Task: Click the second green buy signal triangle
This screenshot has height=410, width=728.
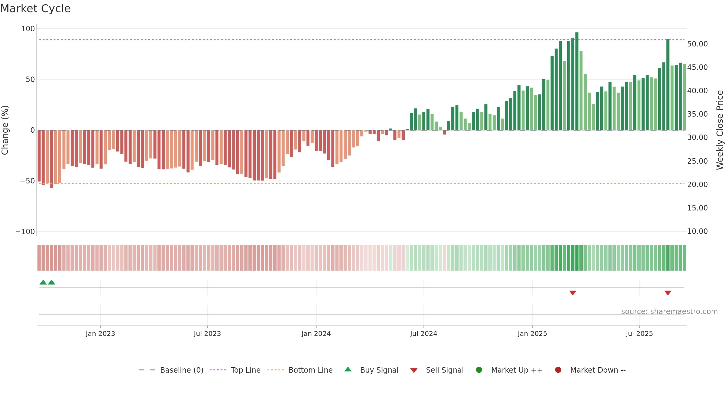Action: coord(52,282)
